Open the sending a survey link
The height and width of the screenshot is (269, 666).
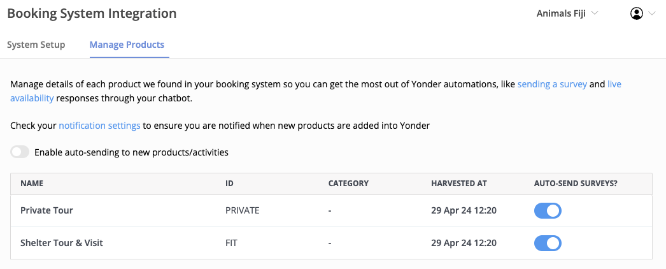[552, 84]
